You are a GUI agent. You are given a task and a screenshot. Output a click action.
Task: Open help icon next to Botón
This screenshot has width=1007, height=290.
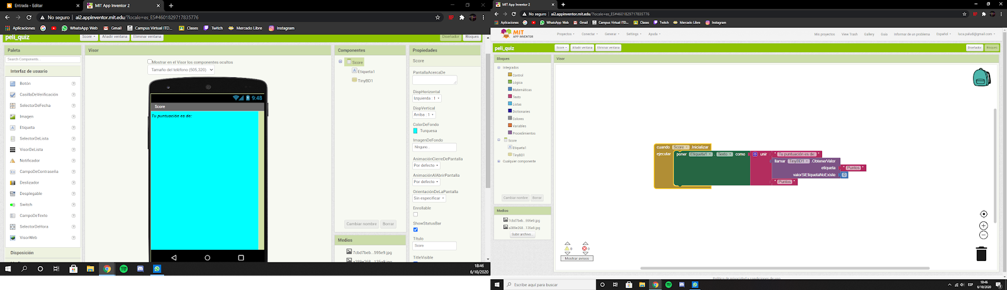[x=74, y=84]
